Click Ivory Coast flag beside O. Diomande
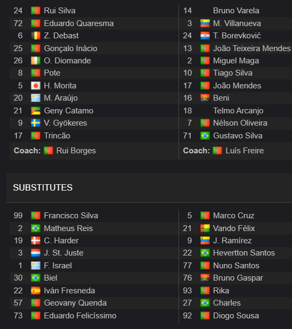This screenshot has height=329, width=292. (x=36, y=61)
